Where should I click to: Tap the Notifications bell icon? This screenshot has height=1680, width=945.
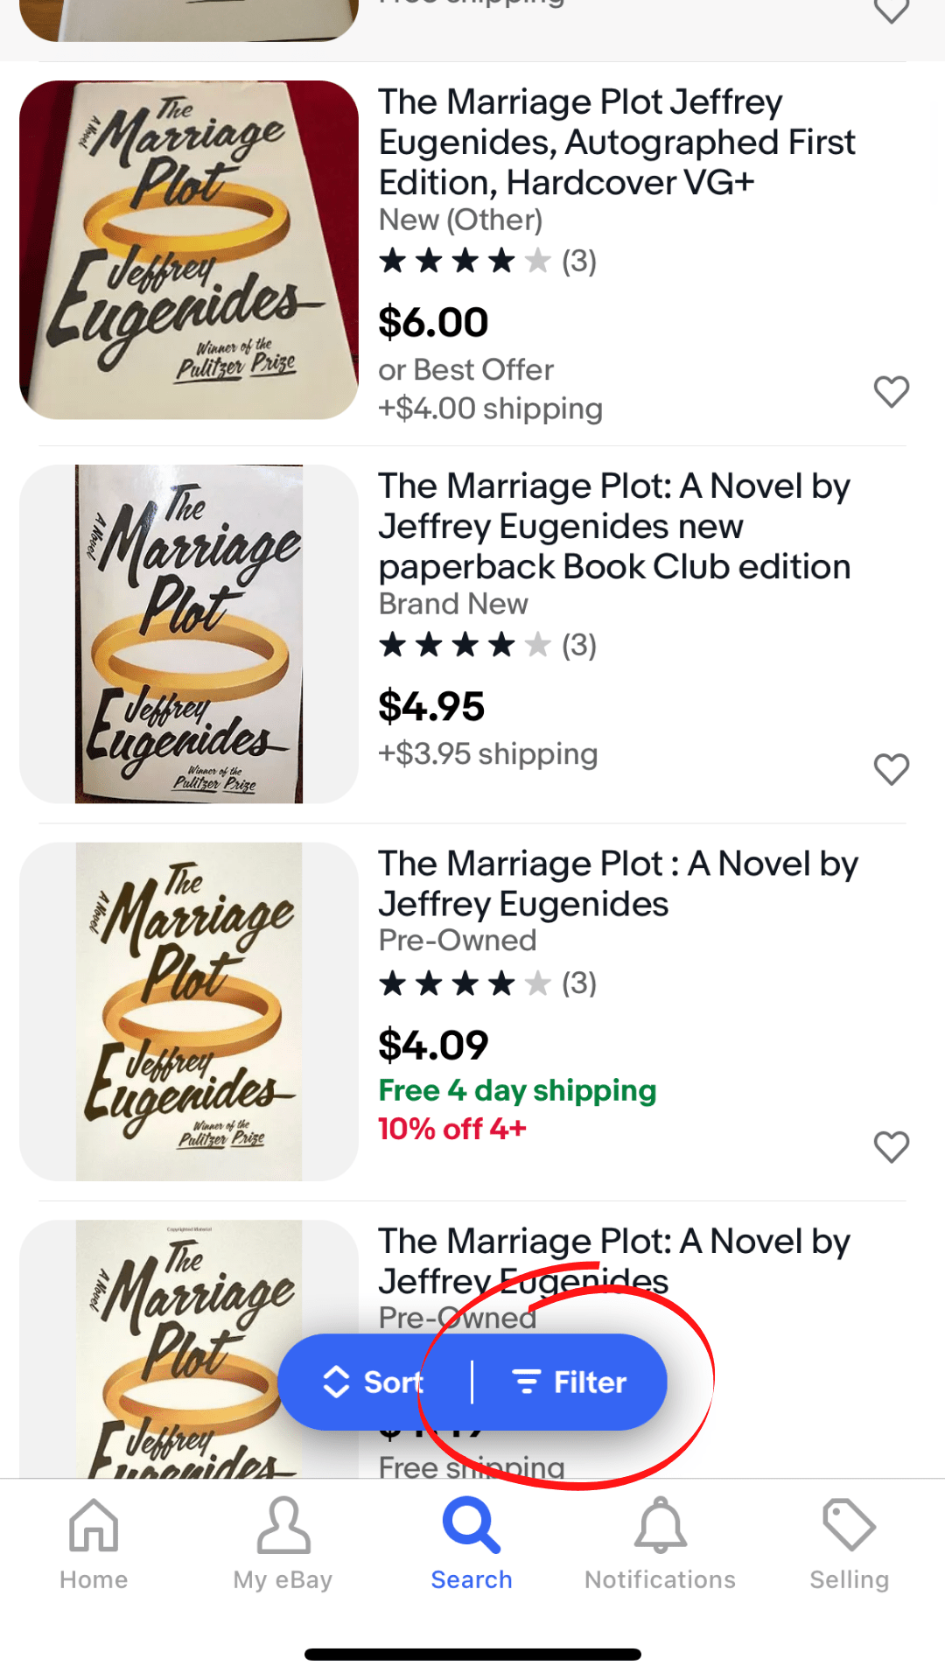point(660,1522)
